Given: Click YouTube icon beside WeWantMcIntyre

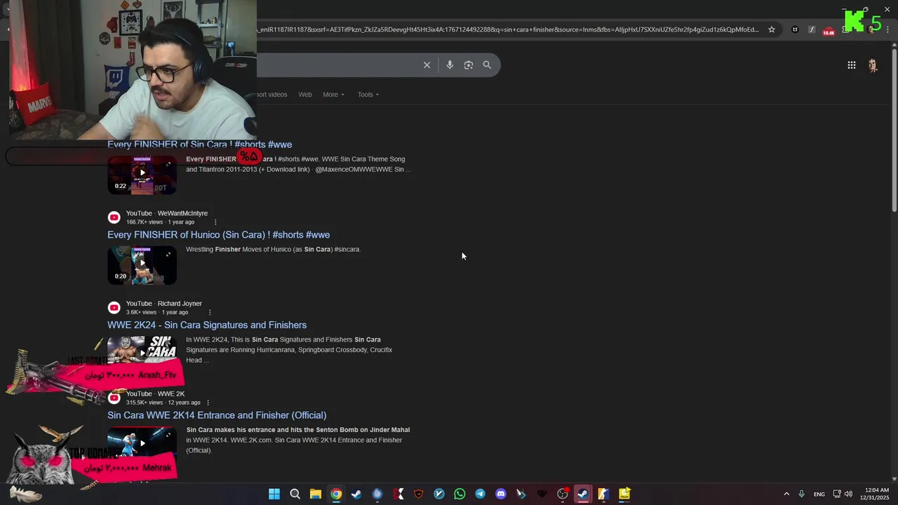Looking at the screenshot, I should (x=114, y=217).
